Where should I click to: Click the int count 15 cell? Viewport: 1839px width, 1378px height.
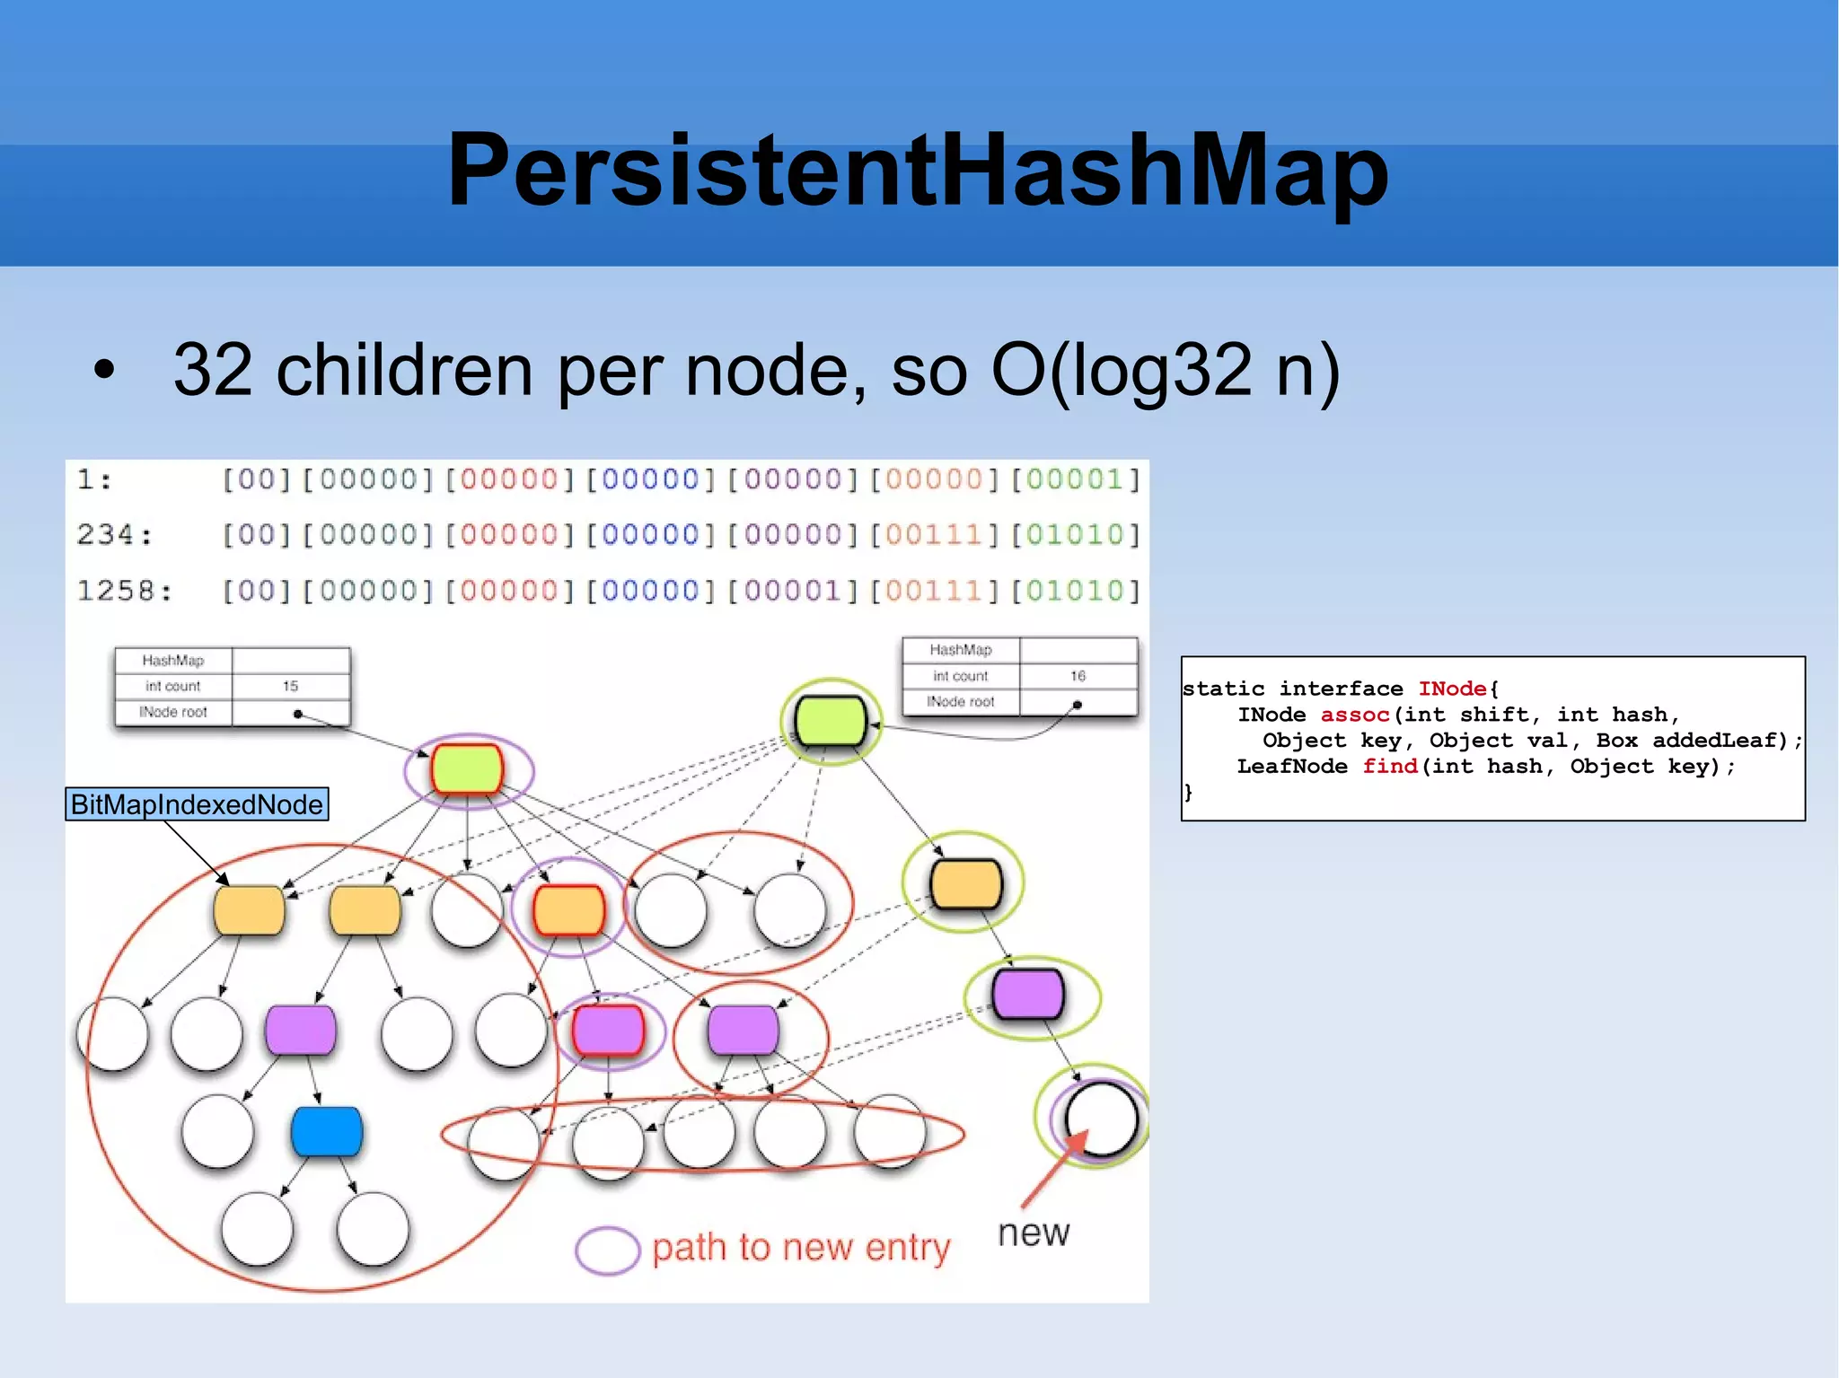tap(290, 686)
